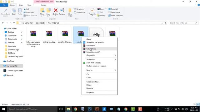Click Downloads in the address breadcrumb

tap(40, 23)
